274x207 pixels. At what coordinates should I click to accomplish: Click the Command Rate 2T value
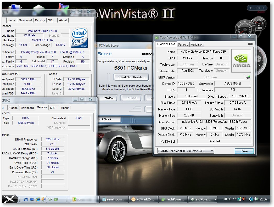click(52, 172)
